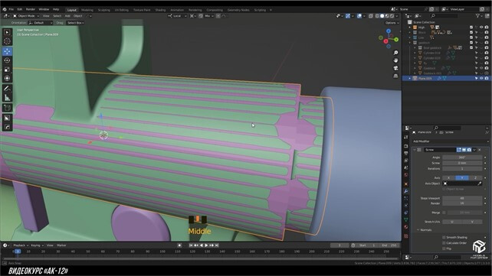This screenshot has height=276, width=492.
Task: Enable Calculate Order checkbox
Action: [444, 243]
